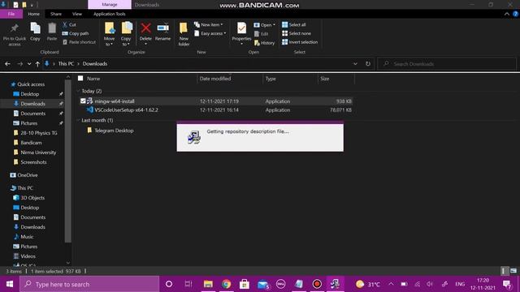The width and height of the screenshot is (520, 292).
Task: Focus taskbar search box
Action: (89, 284)
